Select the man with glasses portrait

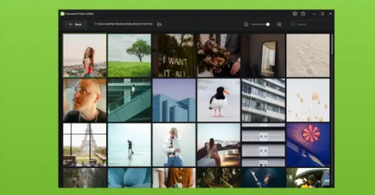[84, 100]
